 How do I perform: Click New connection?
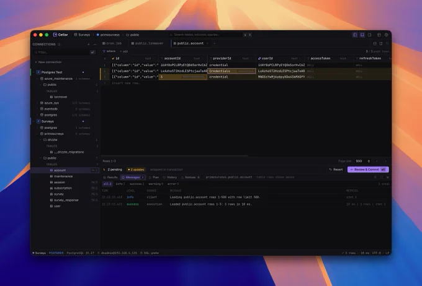click(x=48, y=62)
